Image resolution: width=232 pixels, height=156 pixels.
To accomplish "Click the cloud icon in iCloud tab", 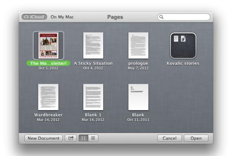I will click(26, 17).
